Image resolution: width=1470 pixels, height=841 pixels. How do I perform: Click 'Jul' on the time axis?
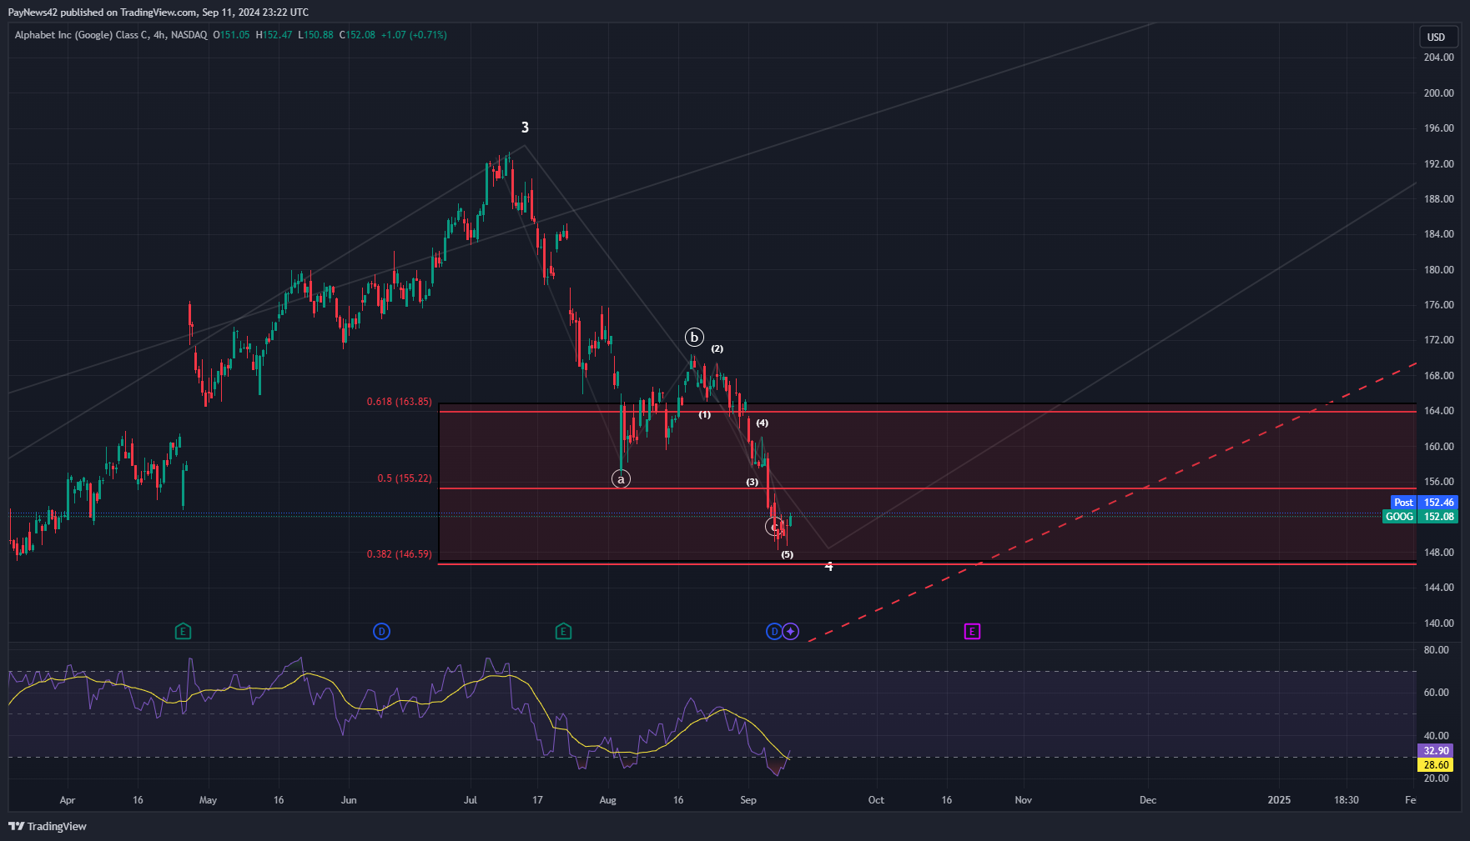471,800
